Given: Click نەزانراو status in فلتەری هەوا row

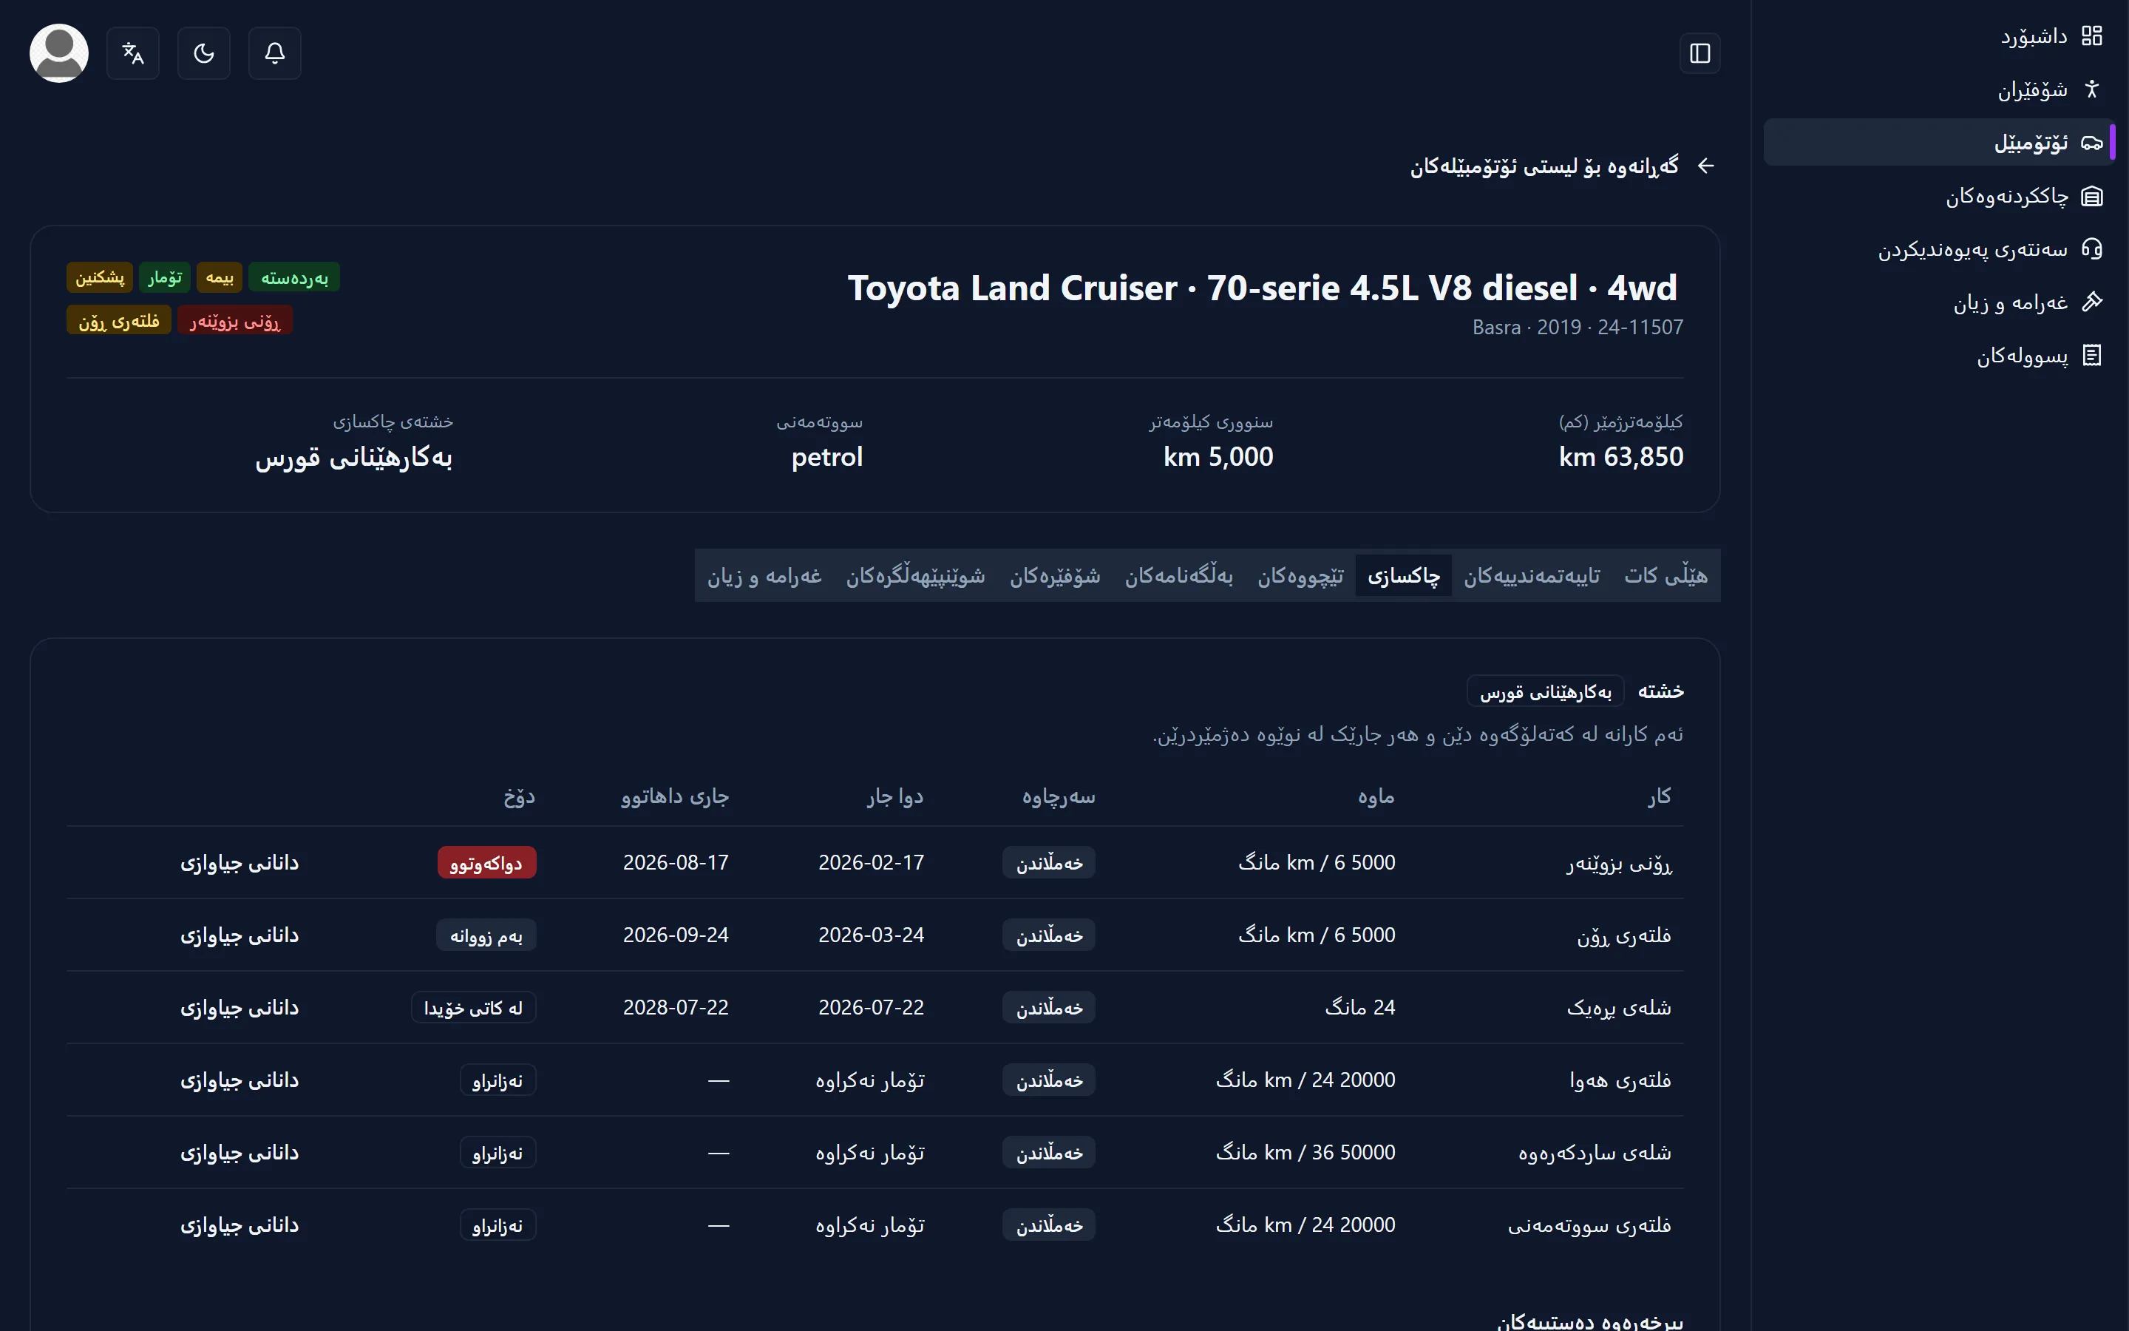Looking at the screenshot, I should click(498, 1080).
